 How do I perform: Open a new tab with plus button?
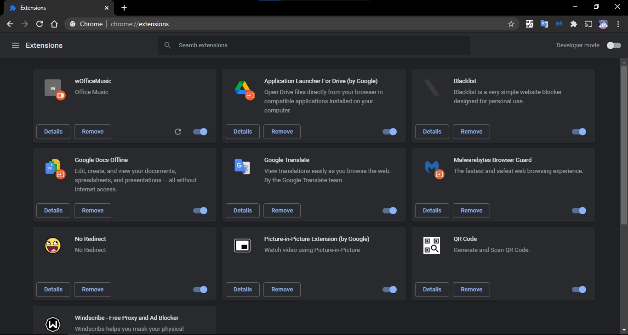tap(124, 8)
